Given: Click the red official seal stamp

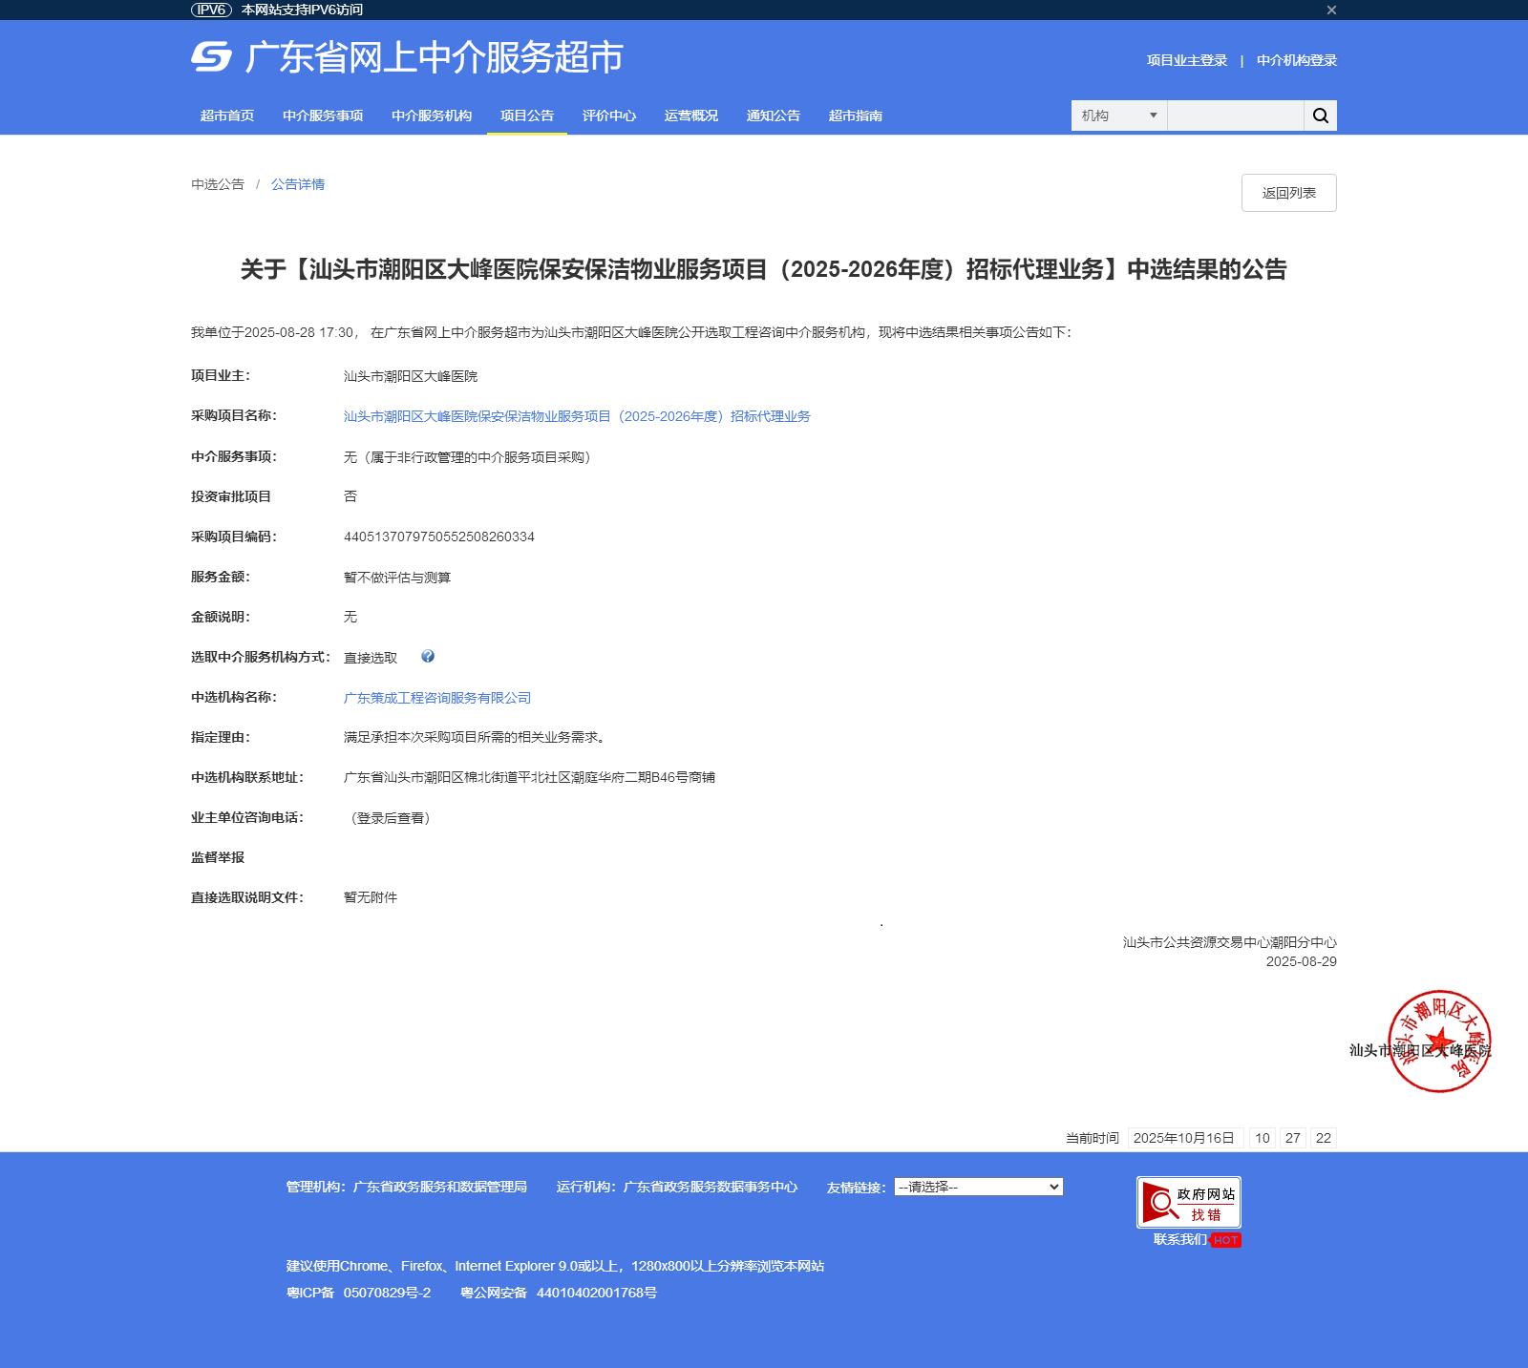Looking at the screenshot, I should pyautogui.click(x=1438, y=1042).
